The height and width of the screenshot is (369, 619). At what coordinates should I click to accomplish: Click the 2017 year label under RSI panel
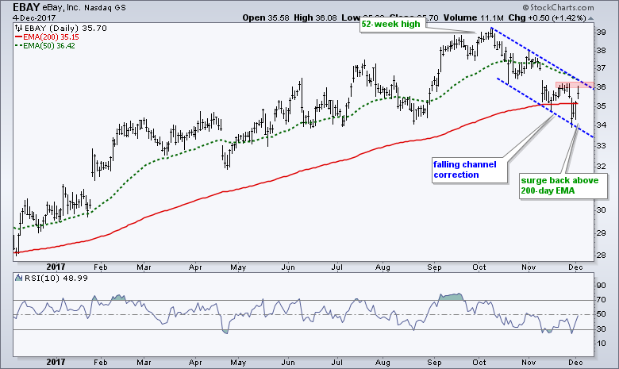tap(56, 363)
